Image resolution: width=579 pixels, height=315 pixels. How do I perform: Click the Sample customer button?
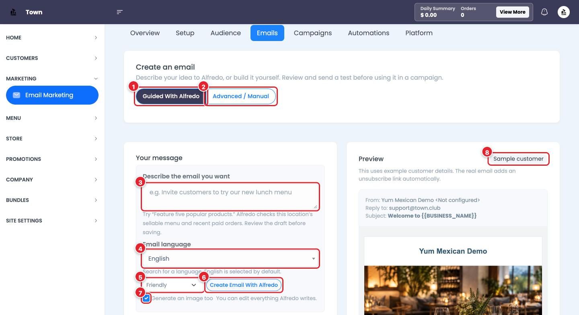(518, 159)
